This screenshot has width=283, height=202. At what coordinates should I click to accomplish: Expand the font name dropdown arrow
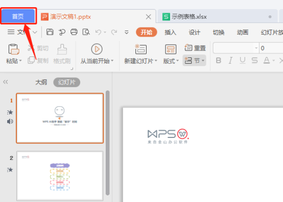[x=256, y=48]
